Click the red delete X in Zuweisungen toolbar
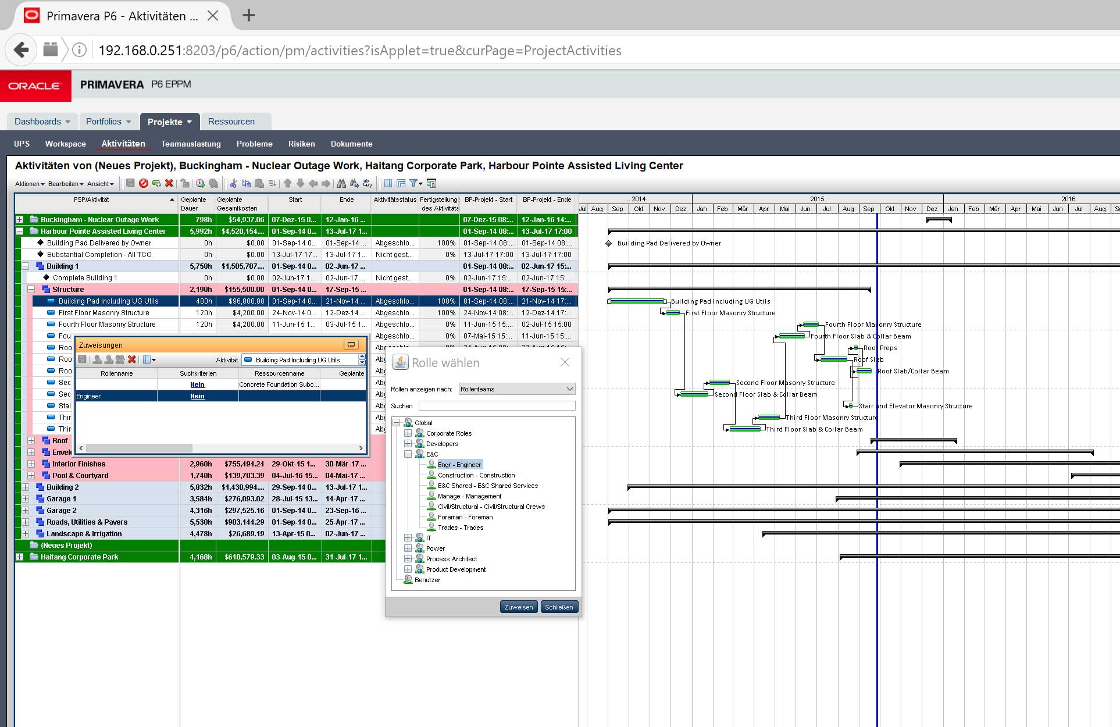 (x=131, y=359)
